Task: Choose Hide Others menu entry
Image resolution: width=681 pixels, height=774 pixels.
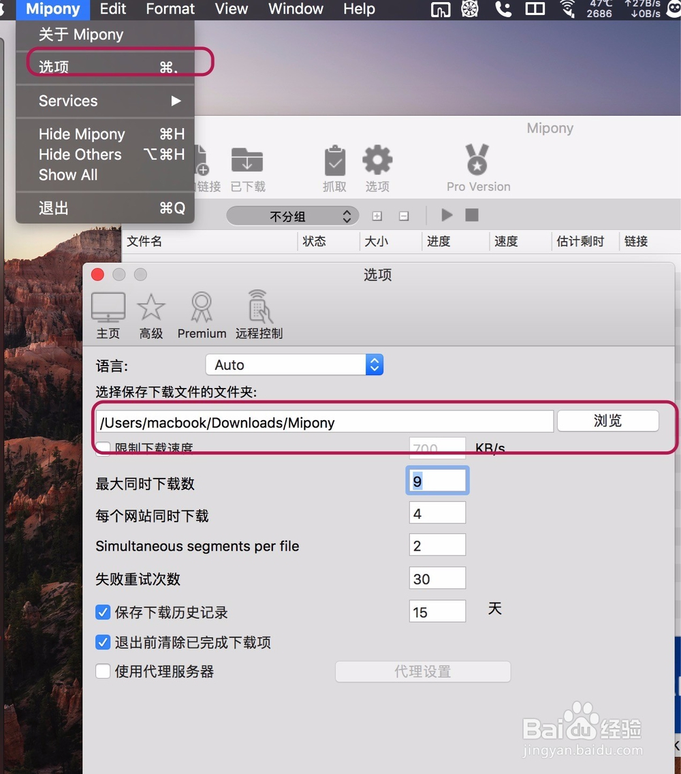Action: (105, 155)
